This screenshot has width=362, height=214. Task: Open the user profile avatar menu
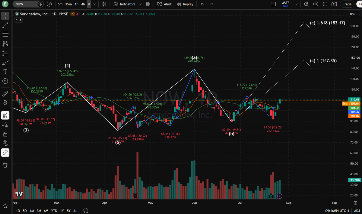pos(5,4)
